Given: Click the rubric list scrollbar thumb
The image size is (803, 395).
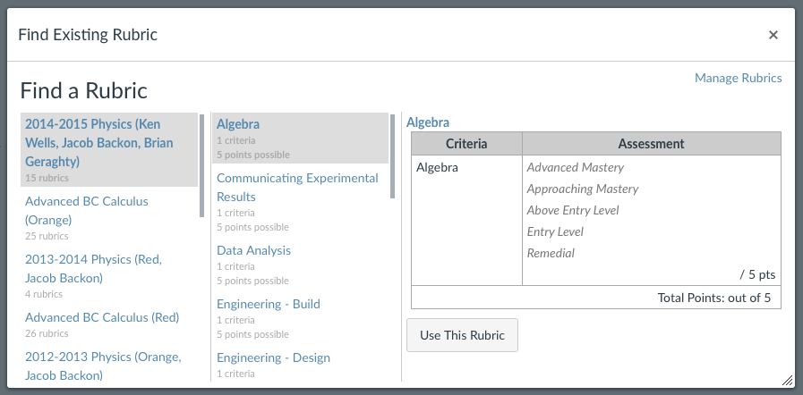Looking at the screenshot, I should tap(393, 155).
